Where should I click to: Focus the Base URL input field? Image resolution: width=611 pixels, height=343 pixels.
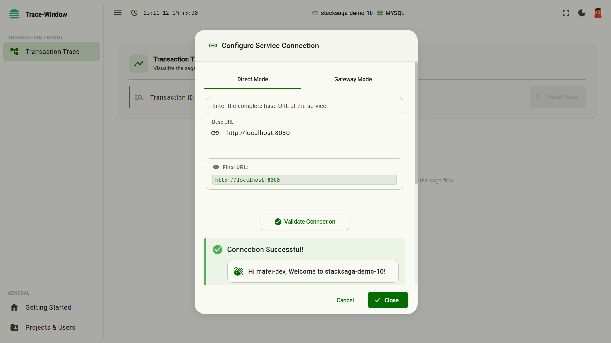click(305, 133)
